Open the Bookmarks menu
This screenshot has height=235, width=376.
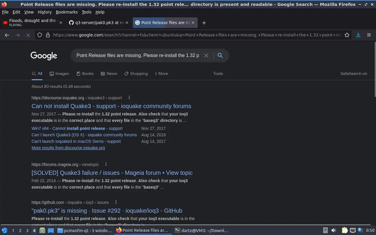[x=67, y=12]
